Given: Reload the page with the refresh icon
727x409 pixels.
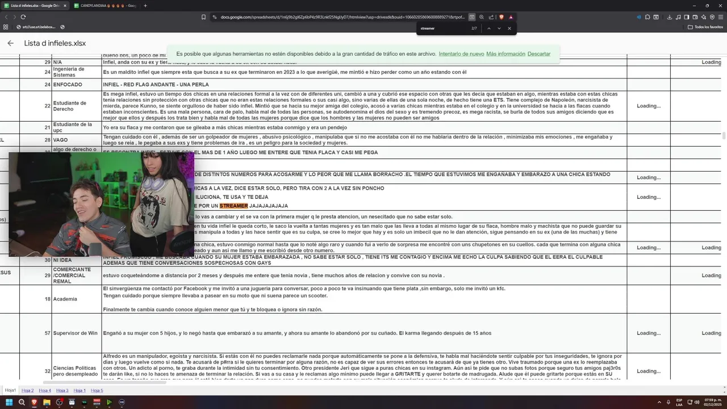Looking at the screenshot, I should (23, 17).
